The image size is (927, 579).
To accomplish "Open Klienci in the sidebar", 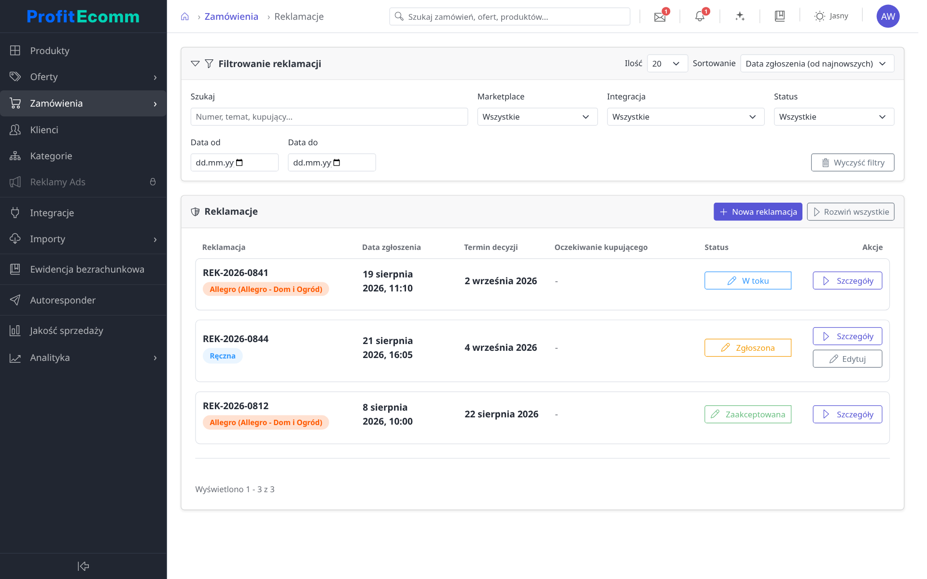I will tap(83, 130).
